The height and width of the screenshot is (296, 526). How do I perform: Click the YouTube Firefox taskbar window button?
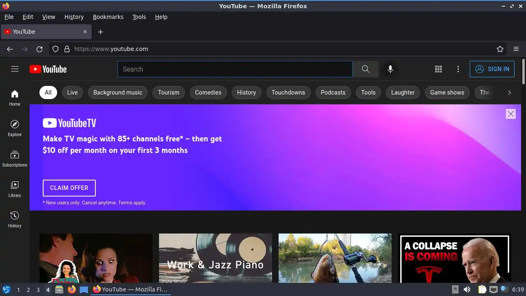[x=130, y=289]
